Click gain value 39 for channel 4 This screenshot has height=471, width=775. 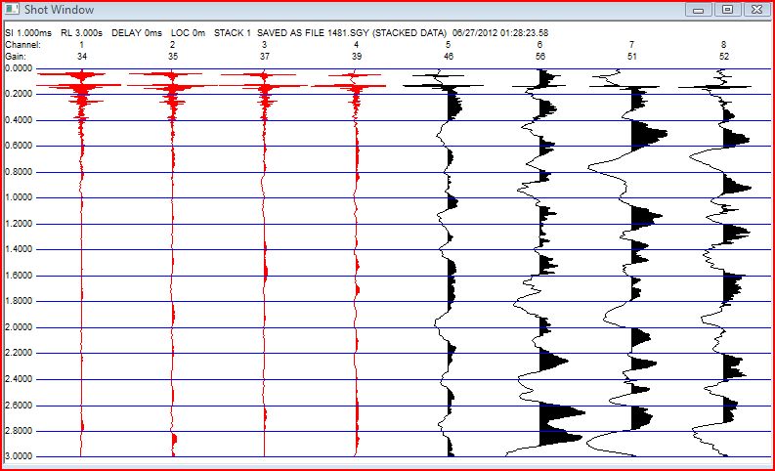[357, 57]
